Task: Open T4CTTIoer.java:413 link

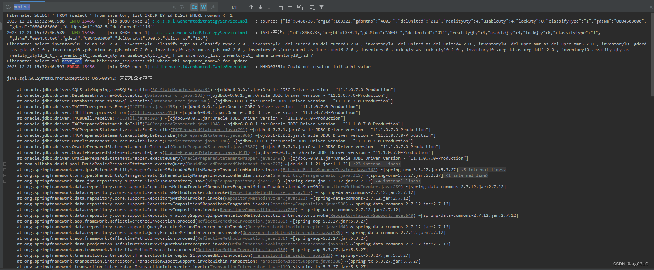Action: tap(152, 113)
